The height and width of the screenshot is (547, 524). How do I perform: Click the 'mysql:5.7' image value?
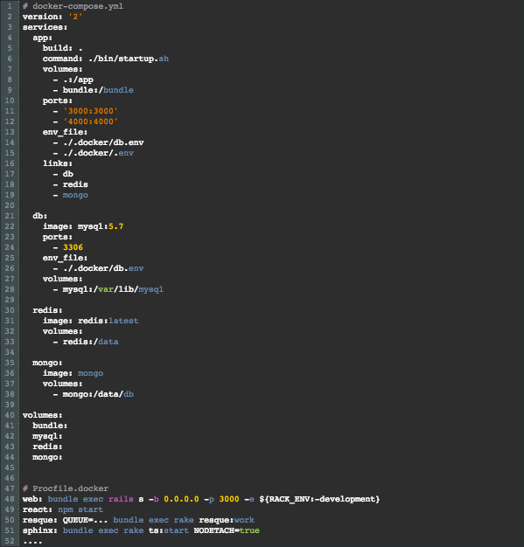101,226
